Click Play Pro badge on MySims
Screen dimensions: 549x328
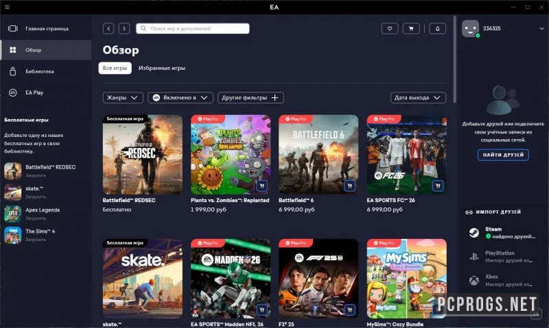(384, 243)
